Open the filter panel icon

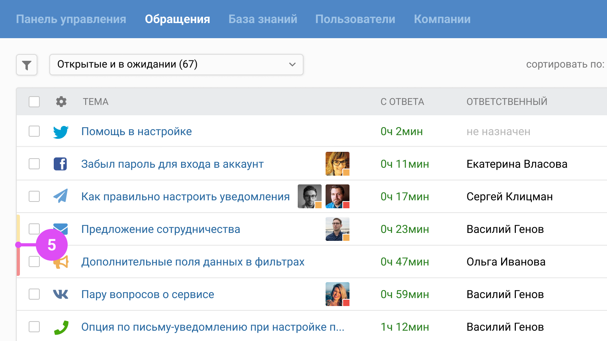point(26,64)
